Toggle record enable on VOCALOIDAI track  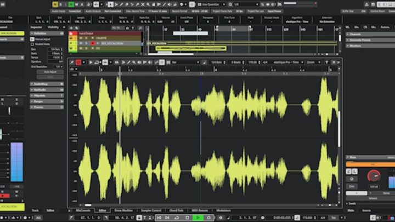click(93, 43)
